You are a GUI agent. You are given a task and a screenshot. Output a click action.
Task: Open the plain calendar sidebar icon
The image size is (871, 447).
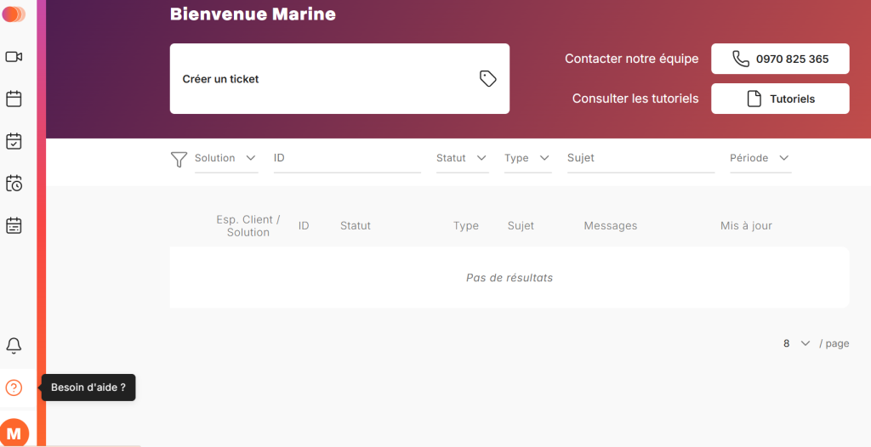[14, 99]
